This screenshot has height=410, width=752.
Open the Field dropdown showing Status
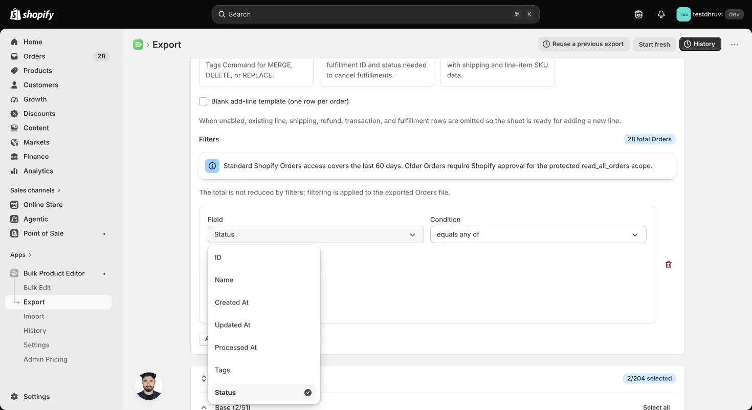pyautogui.click(x=316, y=234)
